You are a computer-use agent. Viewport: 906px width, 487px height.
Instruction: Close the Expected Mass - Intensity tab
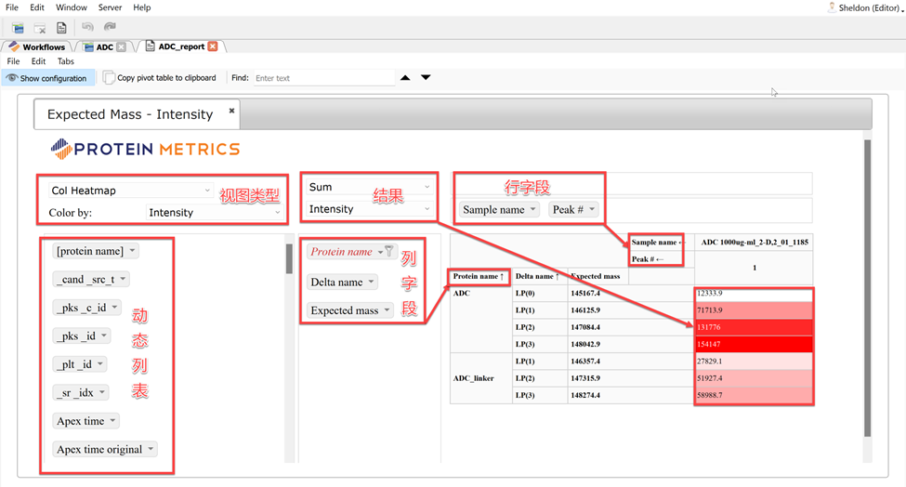[231, 110]
